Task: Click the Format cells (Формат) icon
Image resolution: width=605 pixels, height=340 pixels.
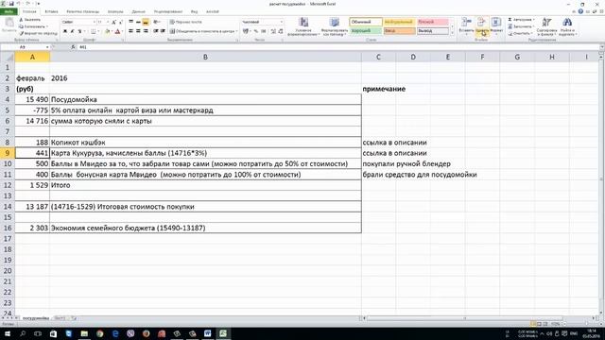Action: pyautogui.click(x=496, y=23)
